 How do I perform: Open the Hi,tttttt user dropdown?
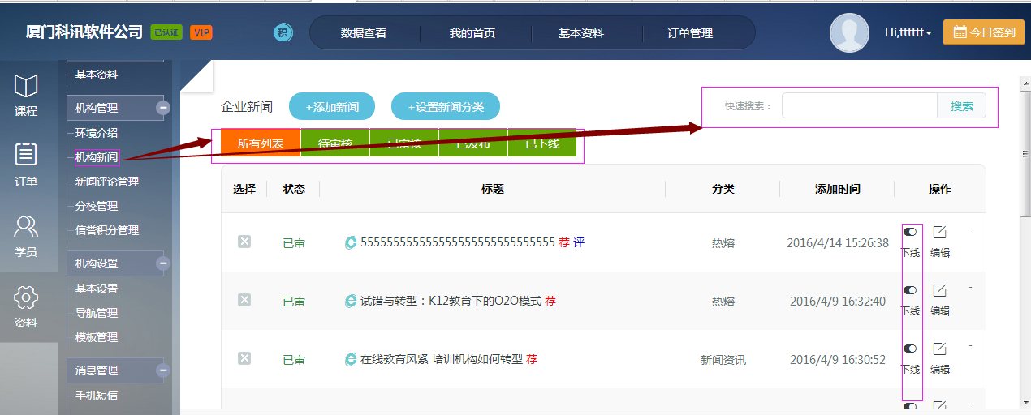[908, 33]
